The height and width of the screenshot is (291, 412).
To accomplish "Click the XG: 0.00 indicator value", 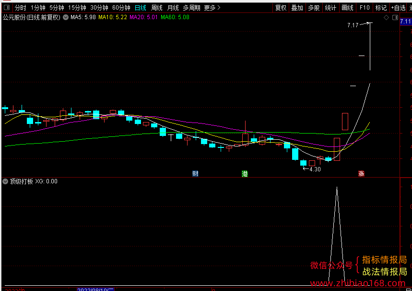I will tap(46, 181).
